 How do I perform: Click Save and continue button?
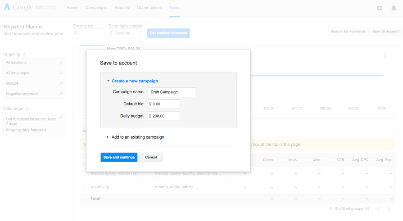(x=119, y=157)
